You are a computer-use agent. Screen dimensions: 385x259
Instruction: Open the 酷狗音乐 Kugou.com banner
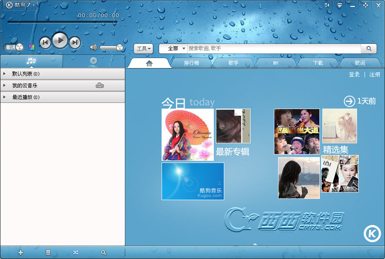click(x=193, y=181)
